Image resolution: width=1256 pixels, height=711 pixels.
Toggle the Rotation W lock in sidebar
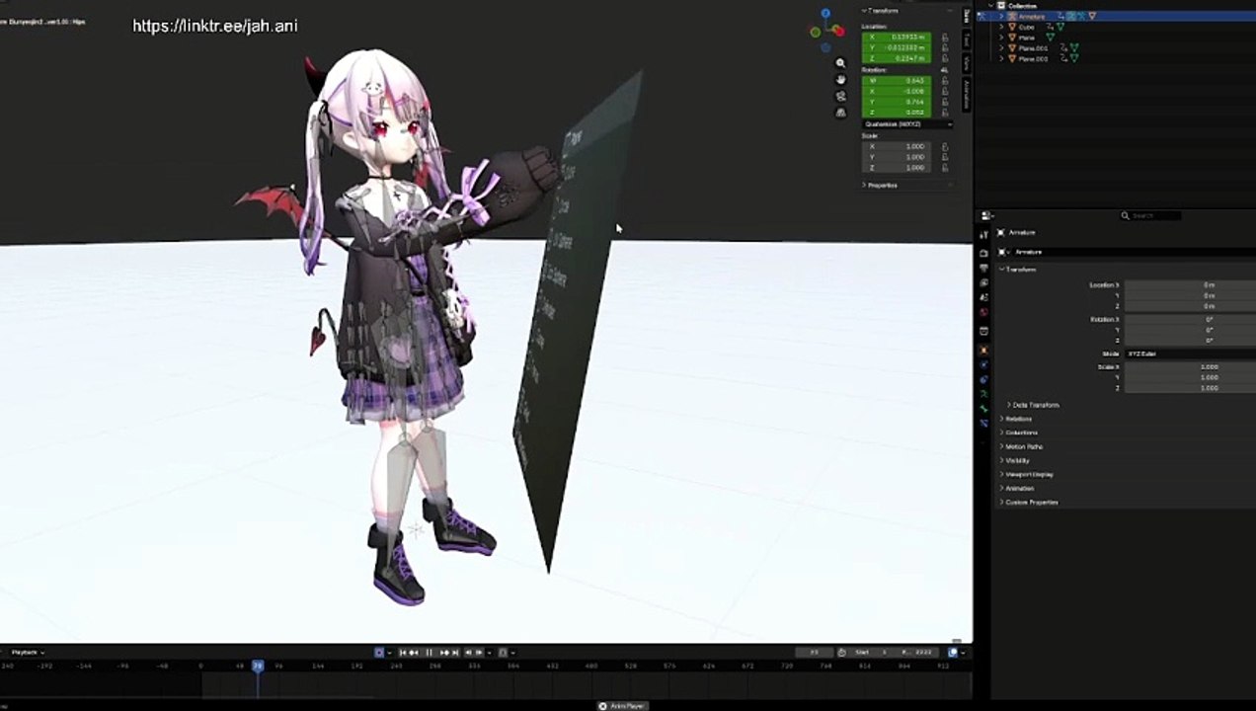click(945, 81)
